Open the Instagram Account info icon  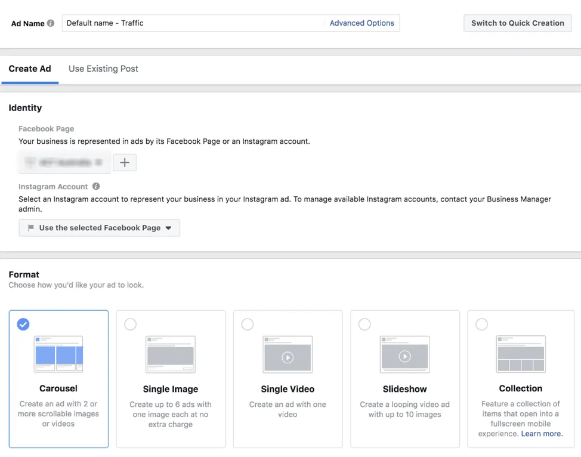pyautogui.click(x=95, y=186)
